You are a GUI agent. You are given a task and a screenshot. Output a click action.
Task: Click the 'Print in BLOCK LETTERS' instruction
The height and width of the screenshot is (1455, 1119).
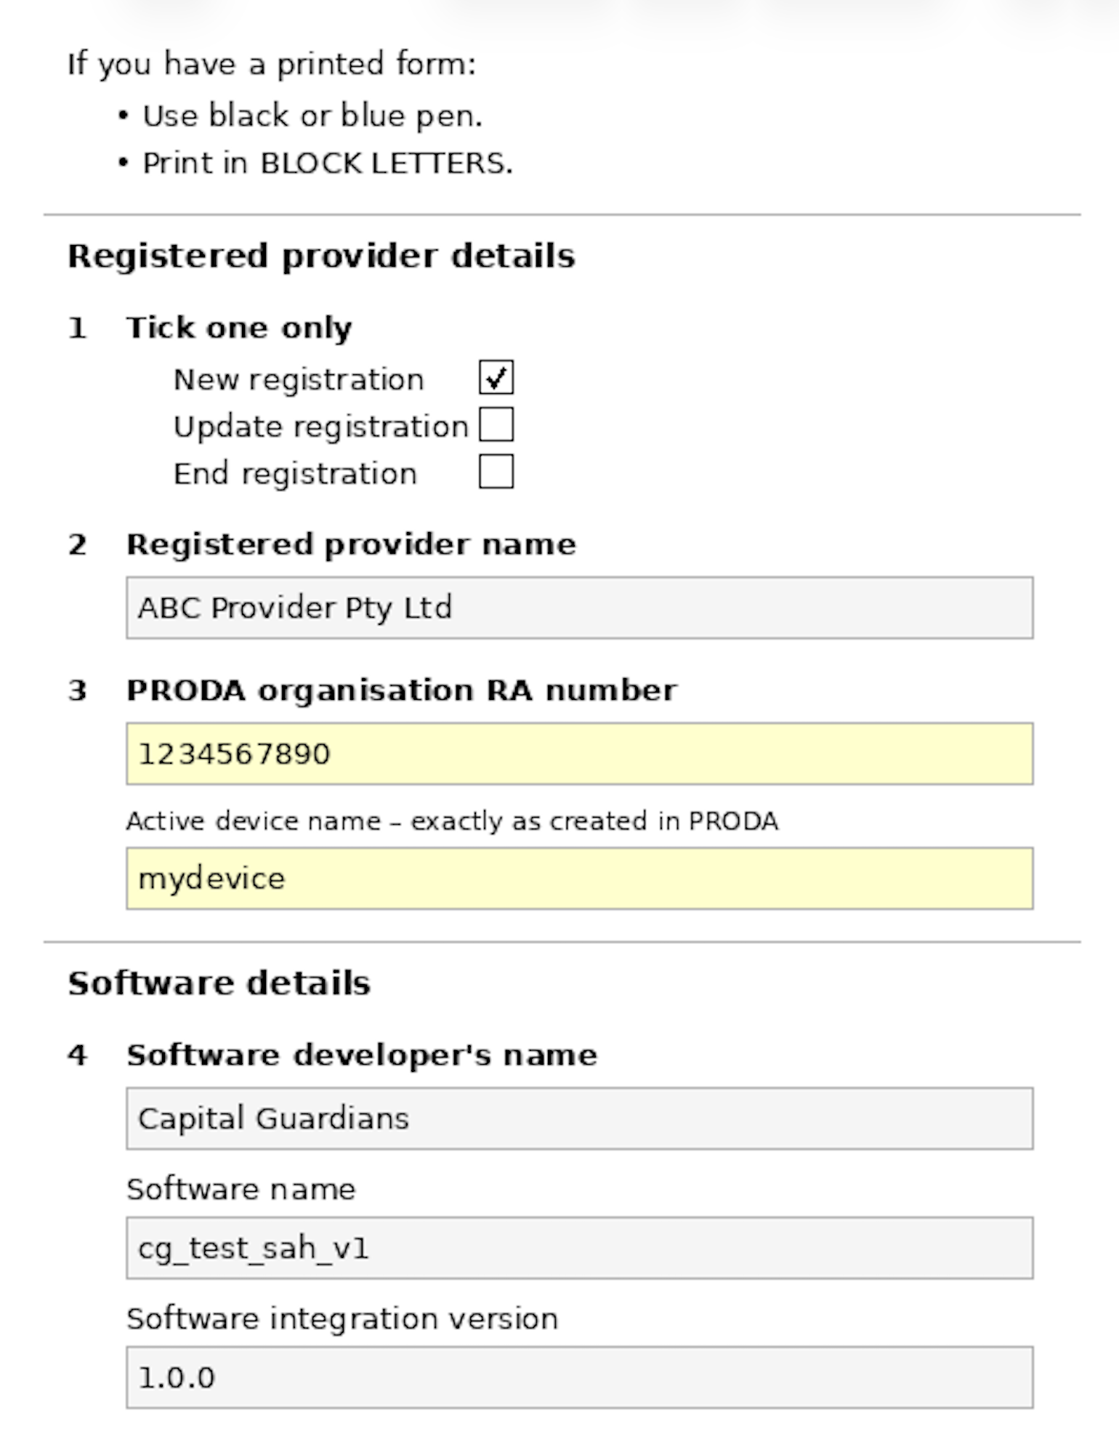coord(327,164)
